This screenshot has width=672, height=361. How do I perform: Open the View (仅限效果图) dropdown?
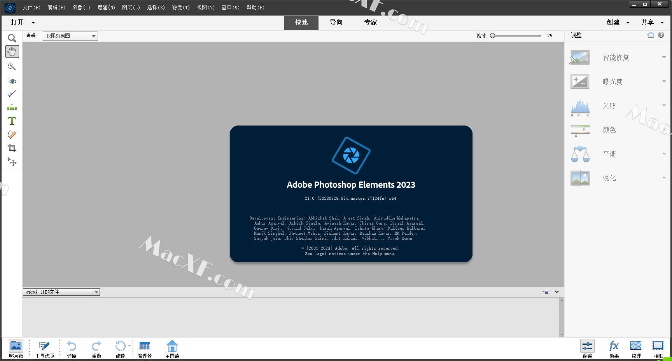[x=70, y=36]
